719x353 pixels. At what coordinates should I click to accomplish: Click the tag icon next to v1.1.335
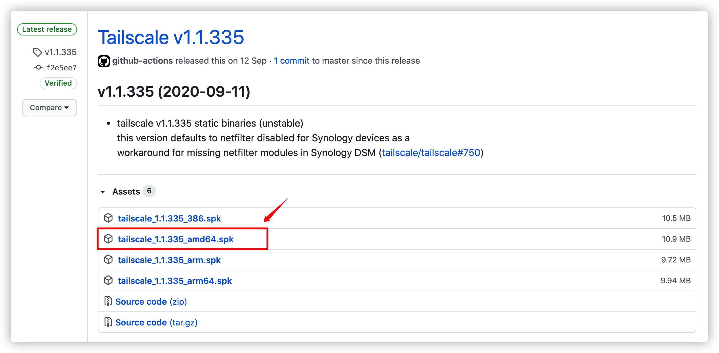(37, 52)
